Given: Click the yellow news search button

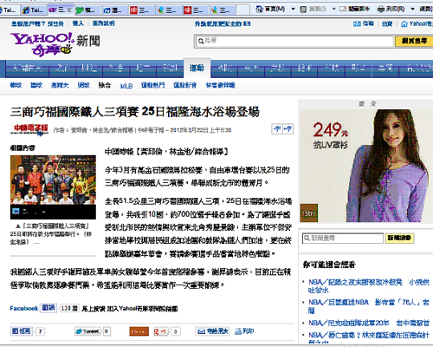Looking at the screenshot, I should click(399, 239).
